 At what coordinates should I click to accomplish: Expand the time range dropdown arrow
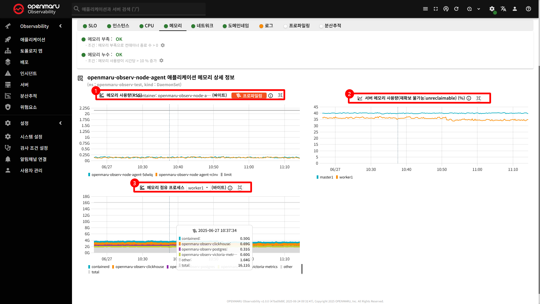coord(478,9)
